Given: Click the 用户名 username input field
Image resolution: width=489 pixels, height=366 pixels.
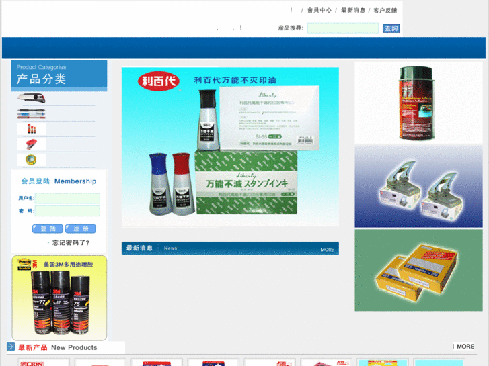Looking at the screenshot, I should click(67, 198).
